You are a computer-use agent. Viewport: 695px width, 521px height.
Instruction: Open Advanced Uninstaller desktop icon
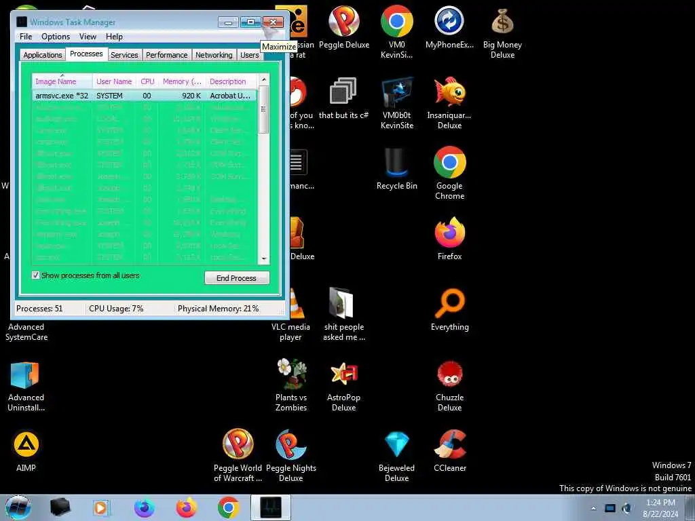(x=26, y=386)
